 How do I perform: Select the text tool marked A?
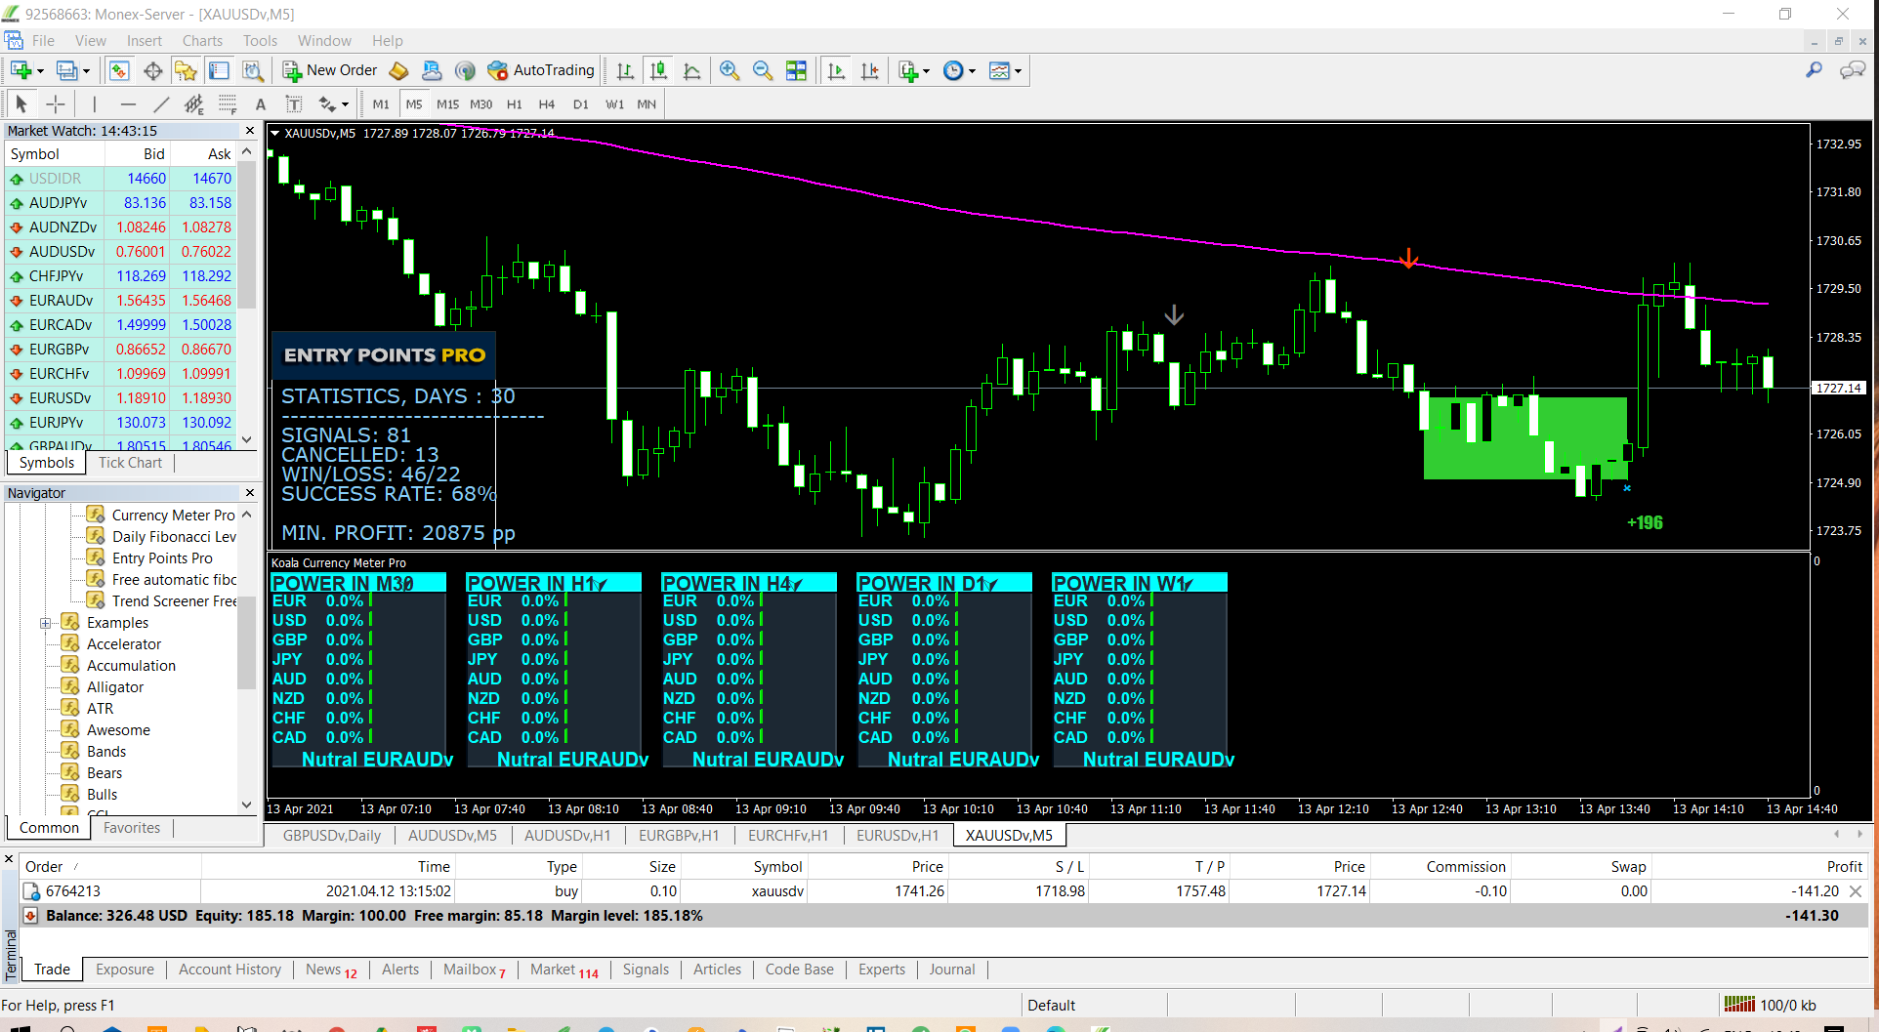(x=260, y=103)
